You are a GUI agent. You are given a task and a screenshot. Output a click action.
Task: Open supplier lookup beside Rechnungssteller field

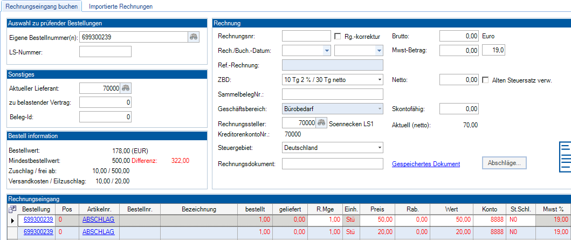322,123
